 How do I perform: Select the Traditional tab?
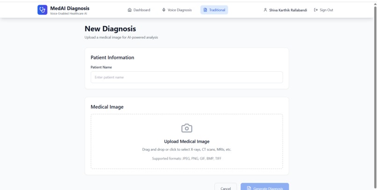tap(214, 10)
